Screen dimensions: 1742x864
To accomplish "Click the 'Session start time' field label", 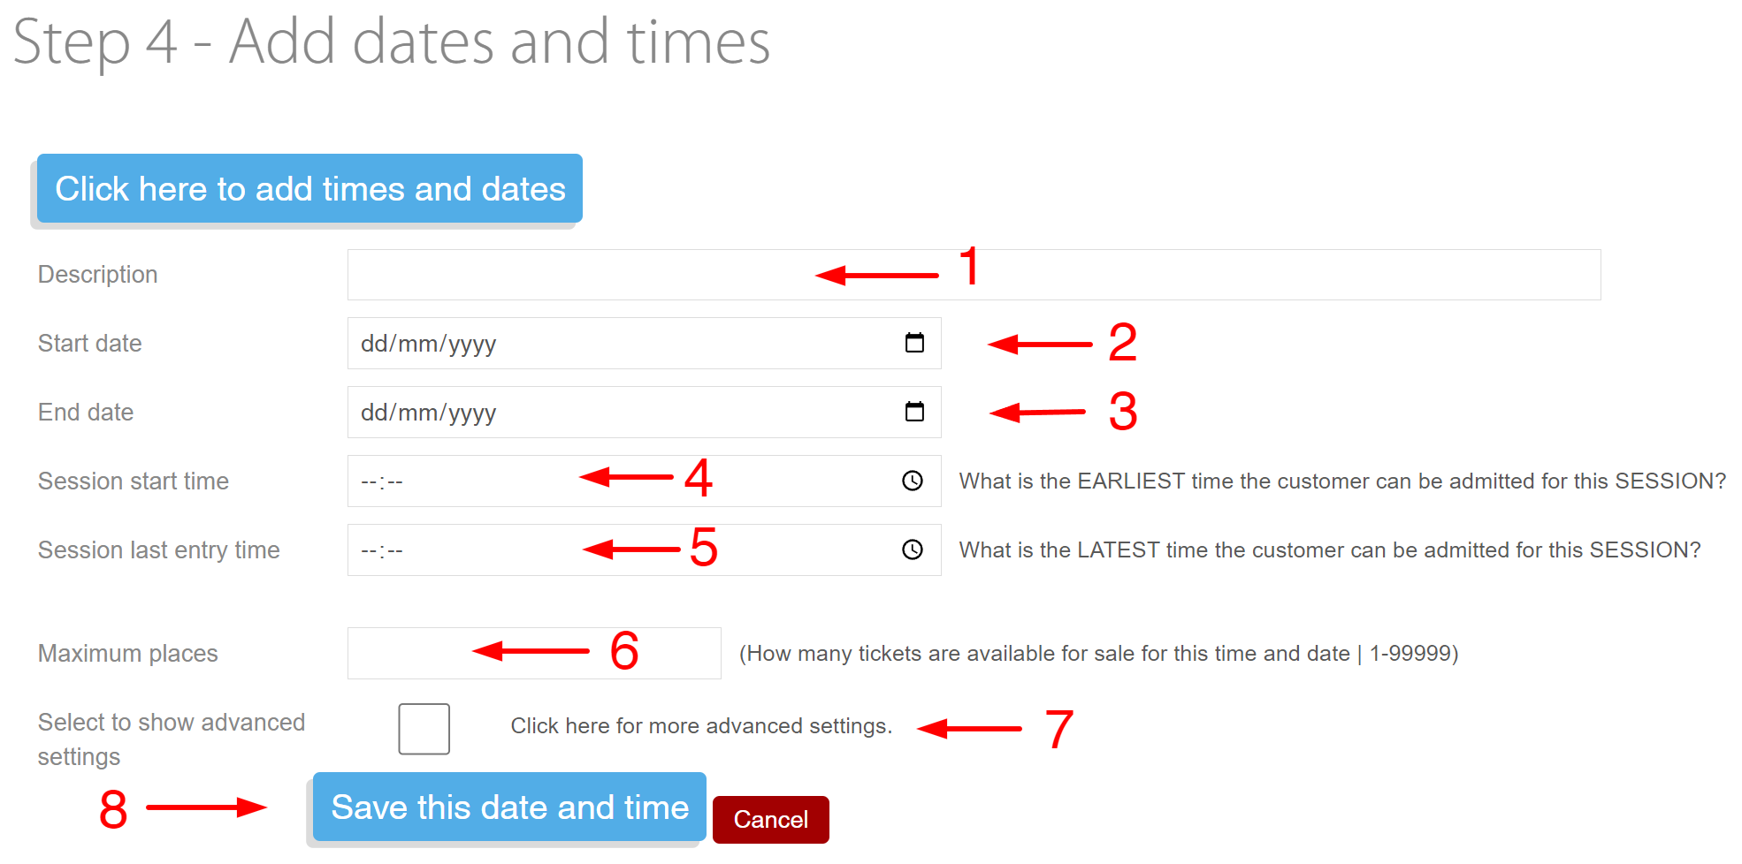I will 133,481.
